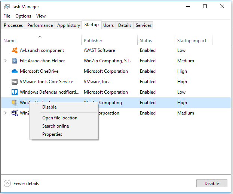Switch to the Processes tab
This screenshot has width=233, height=194.
click(13, 25)
